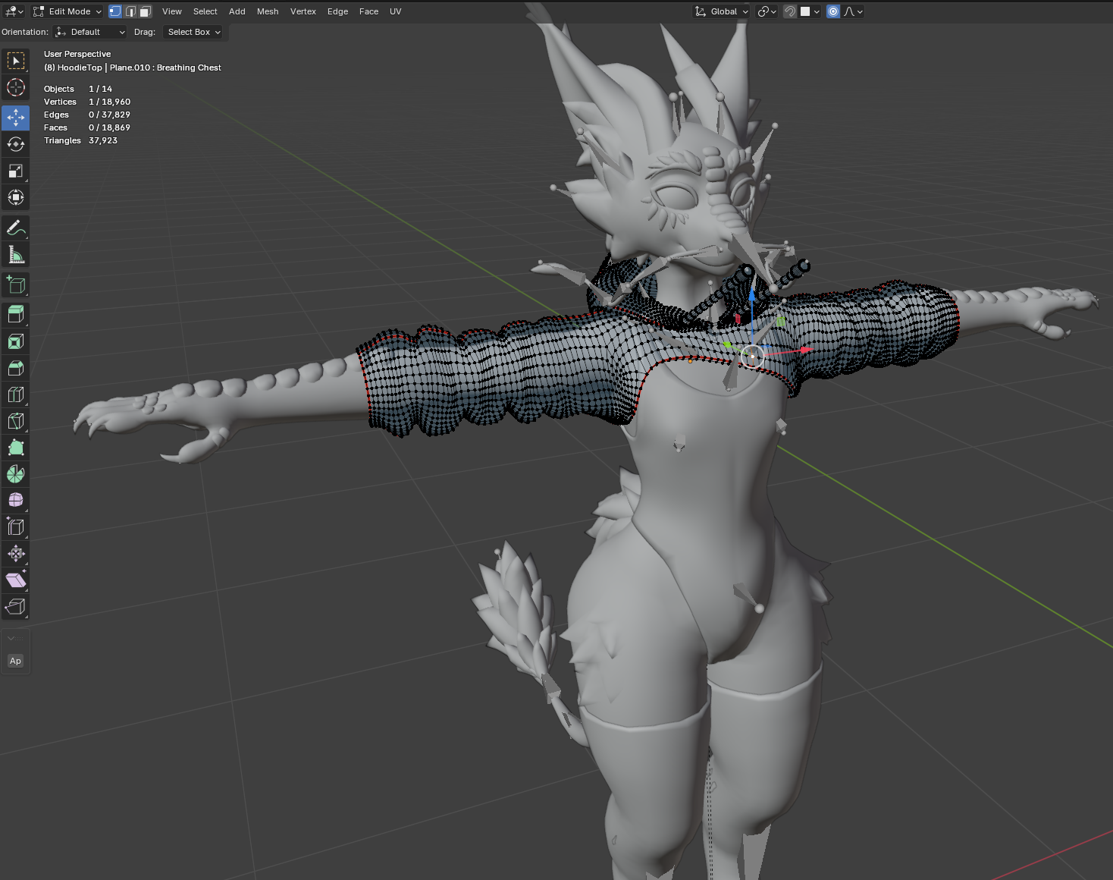The height and width of the screenshot is (880, 1113).
Task: Select the Measure tool
Action: (x=16, y=254)
